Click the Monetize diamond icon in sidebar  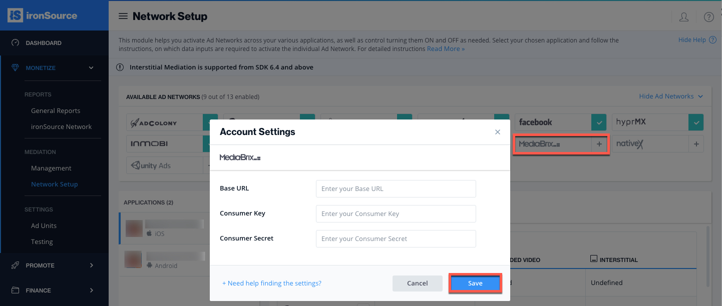coord(15,67)
